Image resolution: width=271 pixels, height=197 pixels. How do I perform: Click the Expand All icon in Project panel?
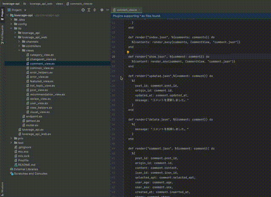click(x=89, y=10)
